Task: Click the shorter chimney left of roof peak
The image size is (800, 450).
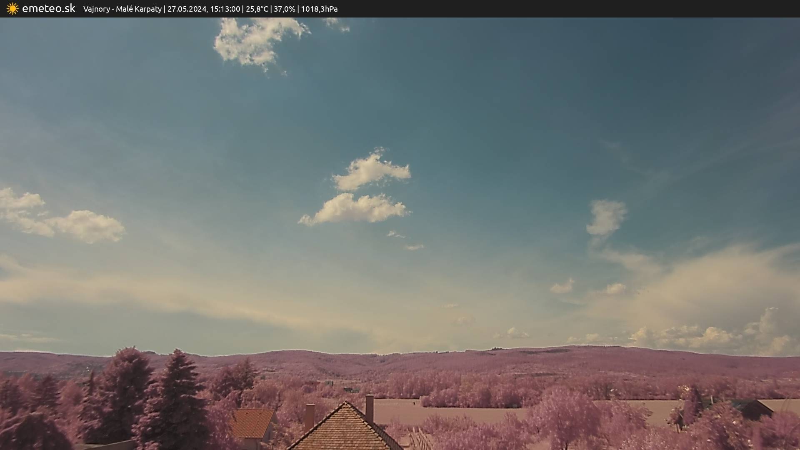Action: coord(310,417)
